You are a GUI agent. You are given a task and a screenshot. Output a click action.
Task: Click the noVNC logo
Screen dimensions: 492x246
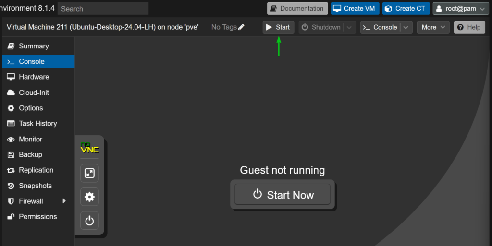coord(90,148)
